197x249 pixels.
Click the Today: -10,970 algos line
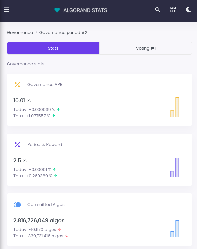[35, 230]
